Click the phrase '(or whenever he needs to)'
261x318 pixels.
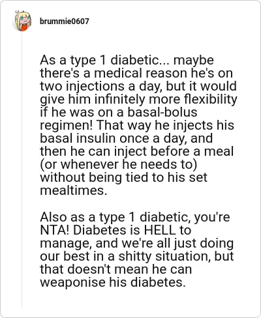coord(119,165)
